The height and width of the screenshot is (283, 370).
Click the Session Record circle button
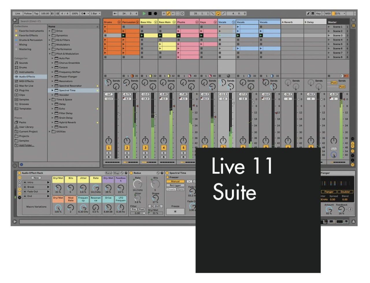point(182,13)
